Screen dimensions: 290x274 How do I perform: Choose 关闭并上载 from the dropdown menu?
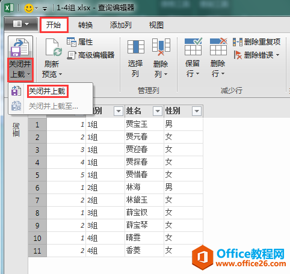(x=48, y=91)
